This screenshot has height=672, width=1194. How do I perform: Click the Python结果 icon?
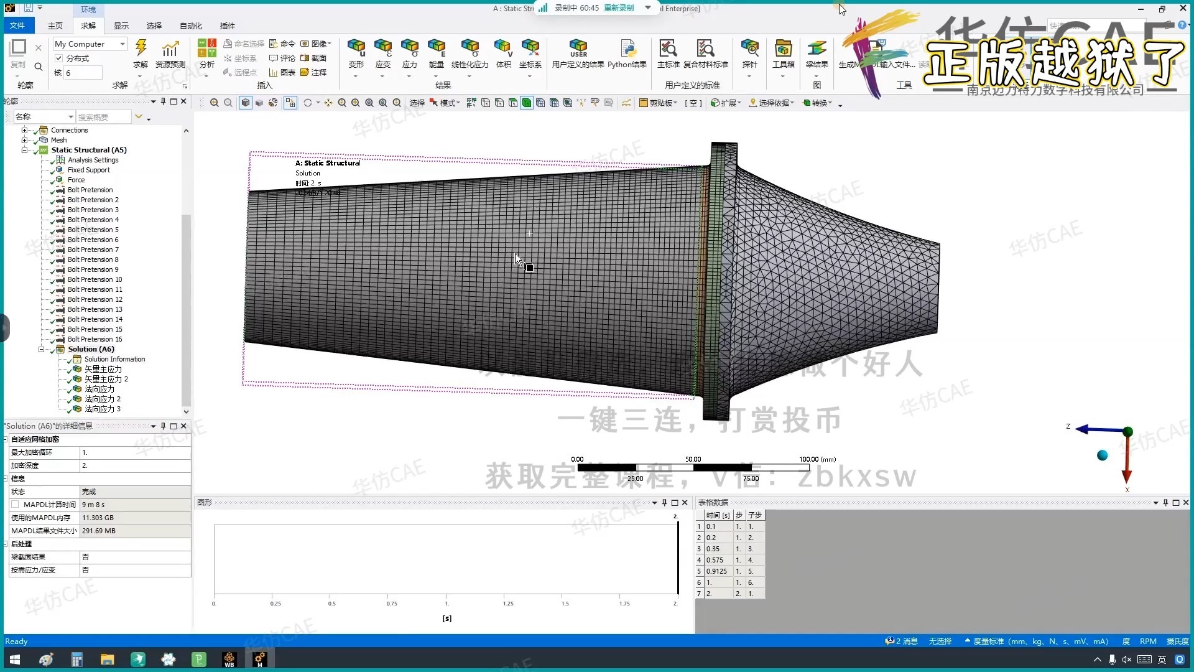(x=627, y=50)
